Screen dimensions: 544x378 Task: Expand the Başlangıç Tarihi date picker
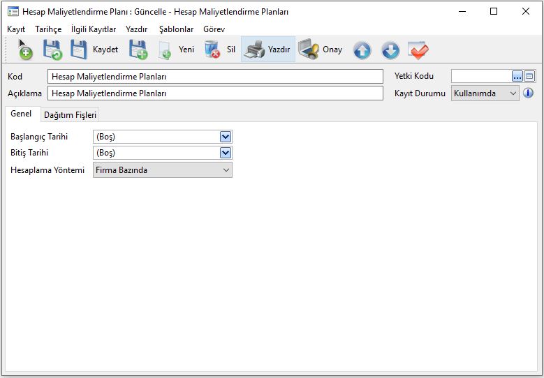coord(226,137)
